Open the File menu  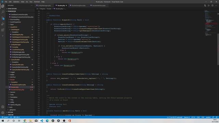(x=6, y=2)
